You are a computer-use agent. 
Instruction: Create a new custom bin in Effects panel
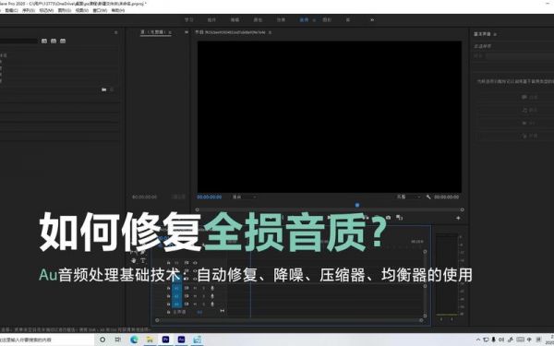click(x=103, y=89)
